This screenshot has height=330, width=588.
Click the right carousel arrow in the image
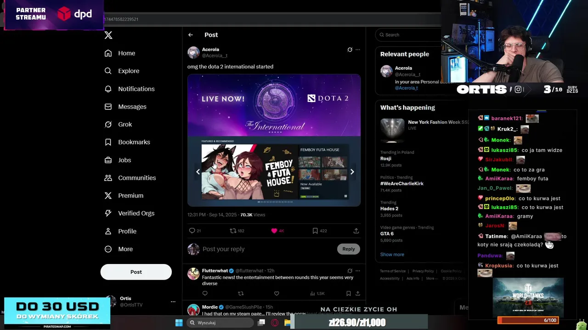[352, 172]
